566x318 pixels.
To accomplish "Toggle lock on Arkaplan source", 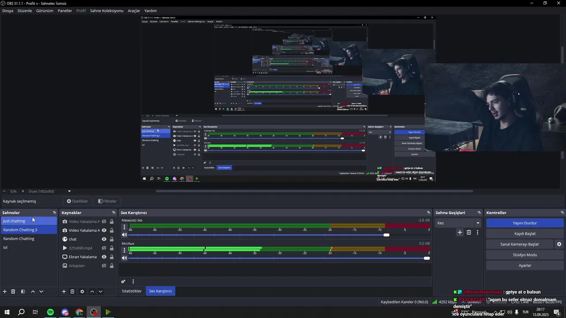I will point(111,266).
